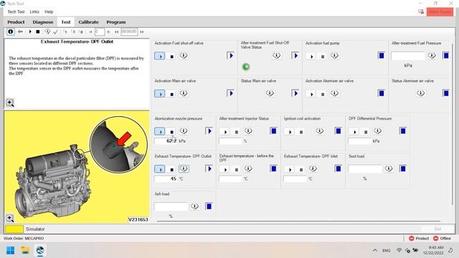Show info for After-treatment Fuel Pressure
This screenshot has height=258, width=459.
[432, 55]
